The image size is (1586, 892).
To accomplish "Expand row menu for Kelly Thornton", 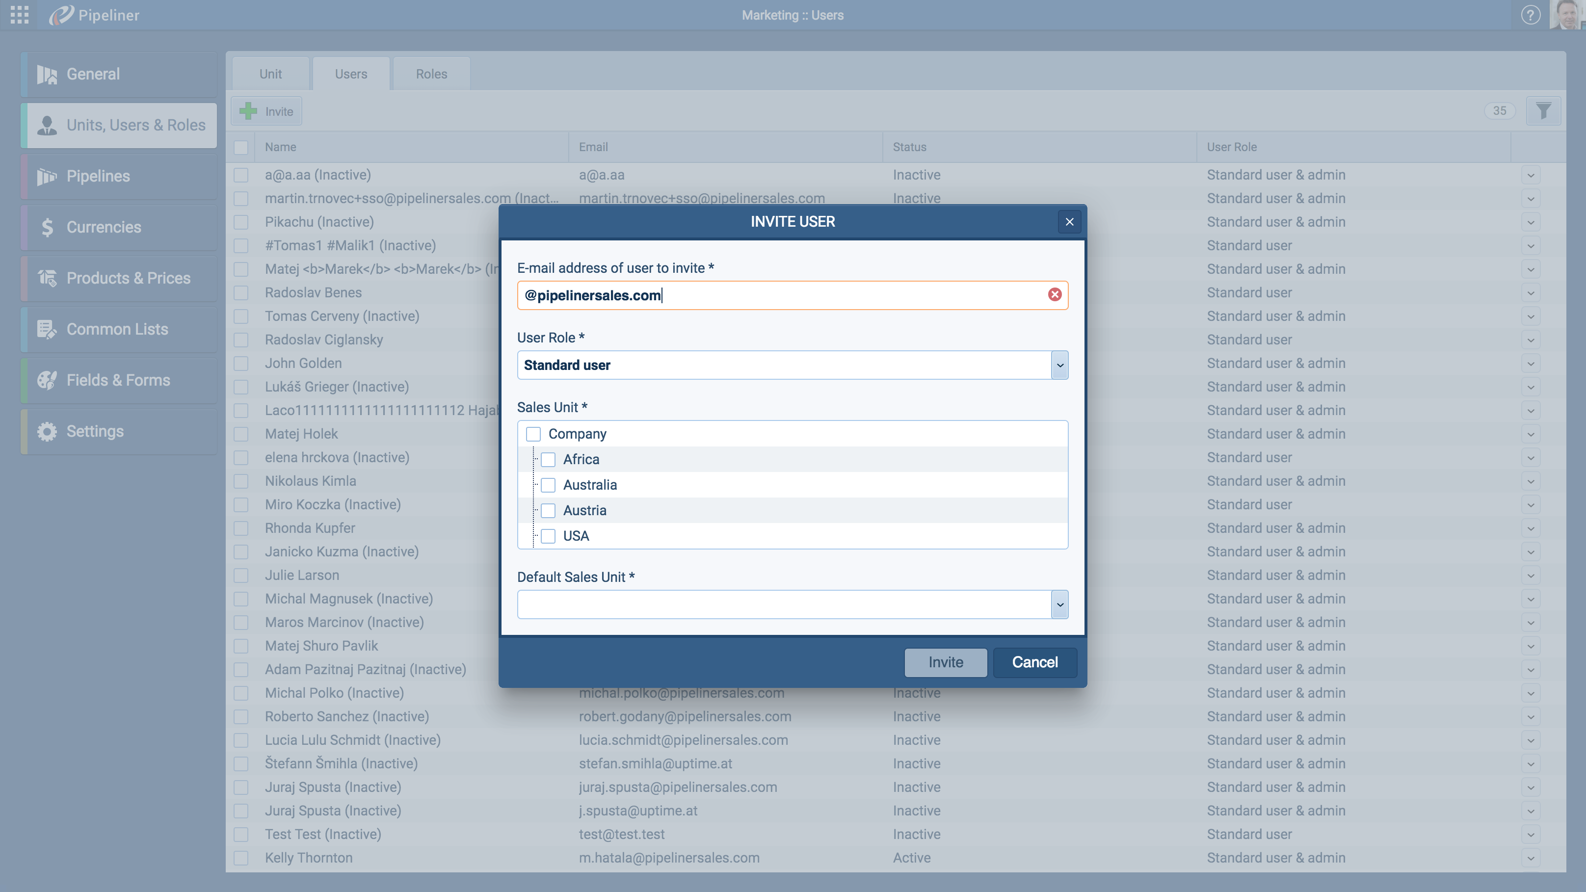I will (1531, 858).
